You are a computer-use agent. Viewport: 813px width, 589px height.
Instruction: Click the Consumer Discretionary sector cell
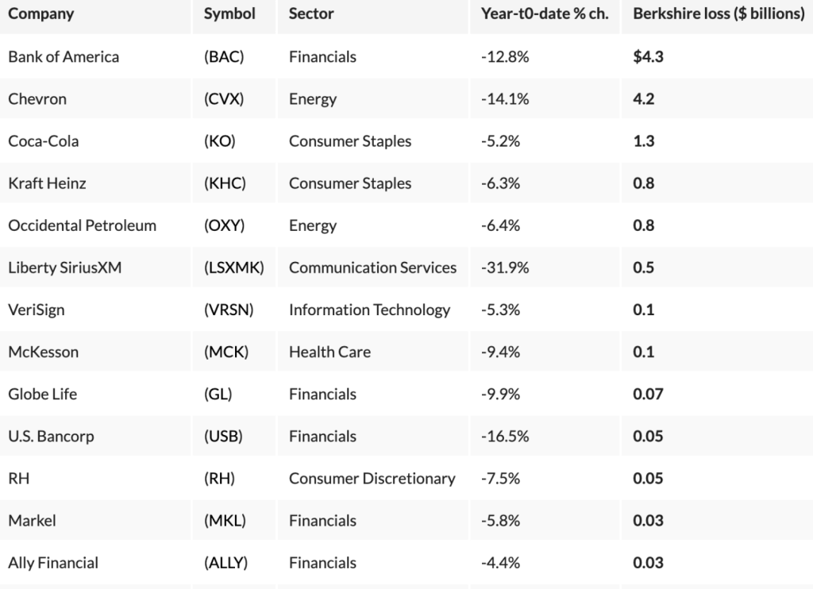tap(372, 478)
